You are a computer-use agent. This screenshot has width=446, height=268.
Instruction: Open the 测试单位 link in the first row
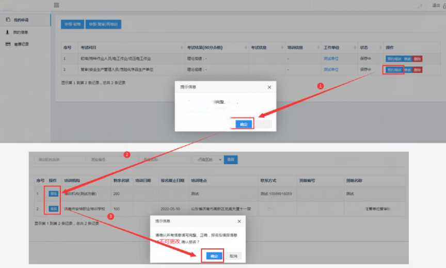331,58
